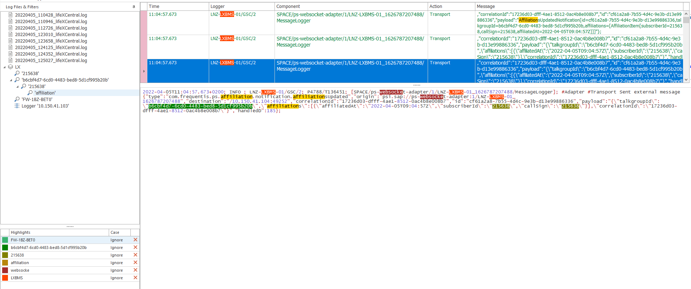Screen dimensions: 691x289
Task: Click the magnifier icon beside 'FW-1BZ-BET0' filter
Action: pos(17,99)
